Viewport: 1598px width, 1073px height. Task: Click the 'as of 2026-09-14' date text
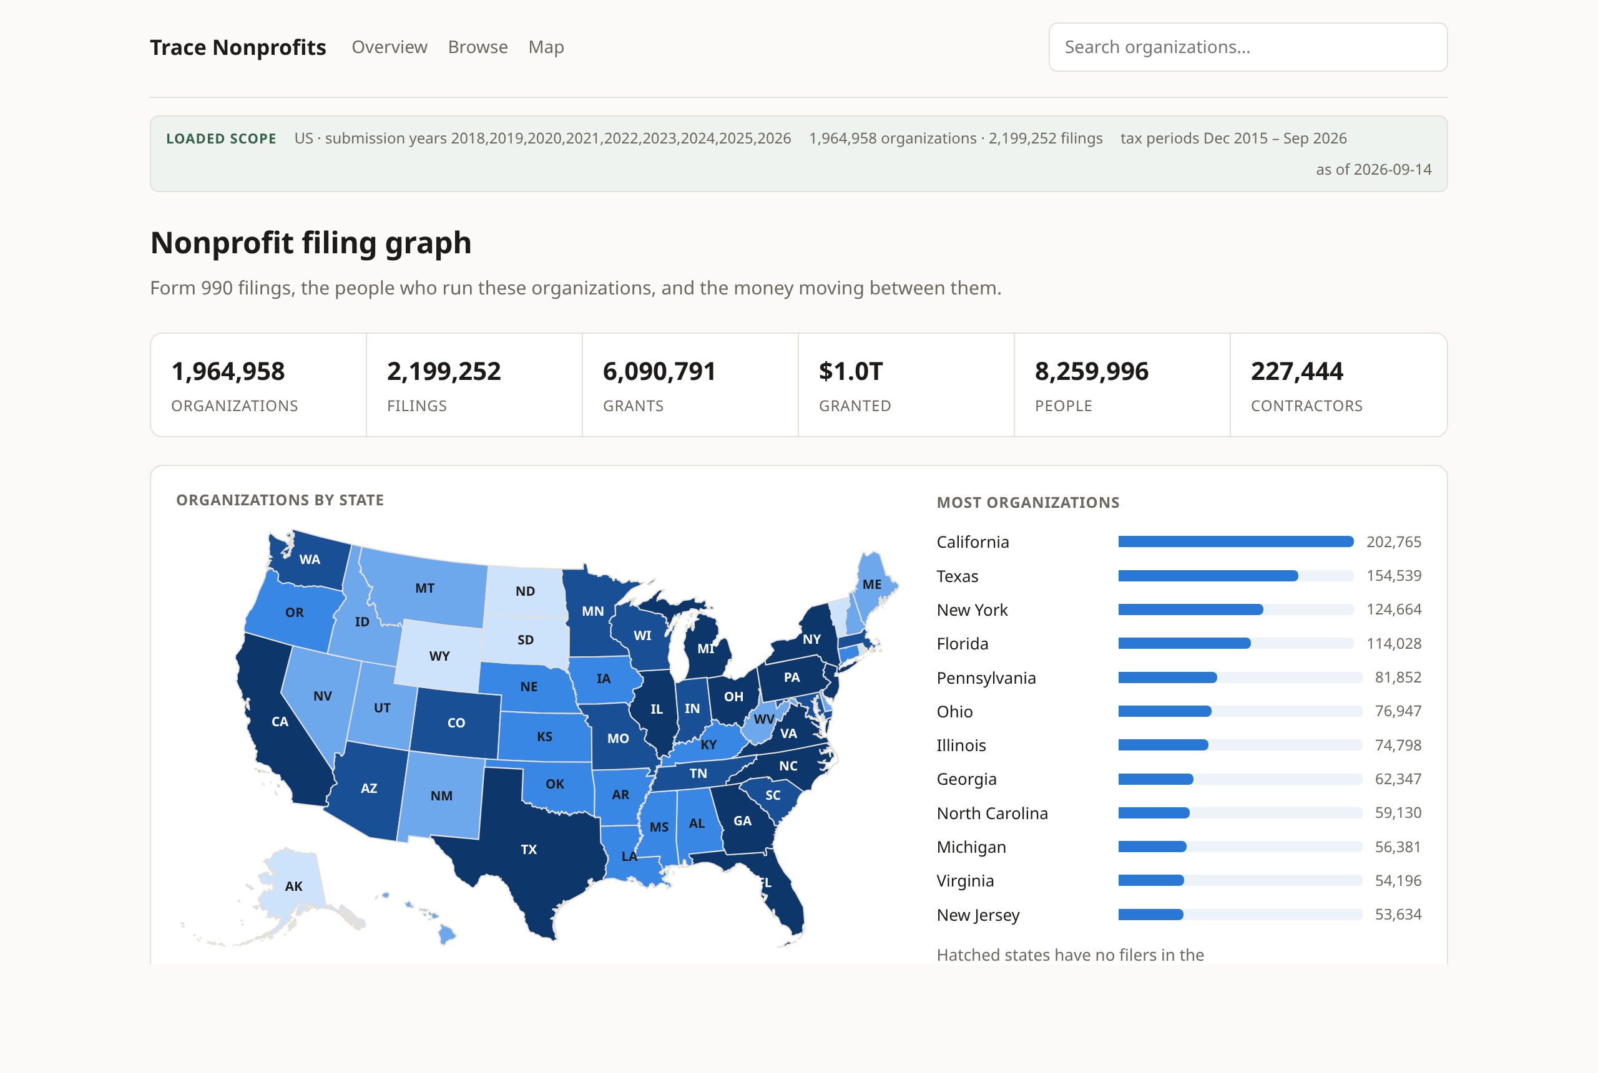[x=1373, y=169]
